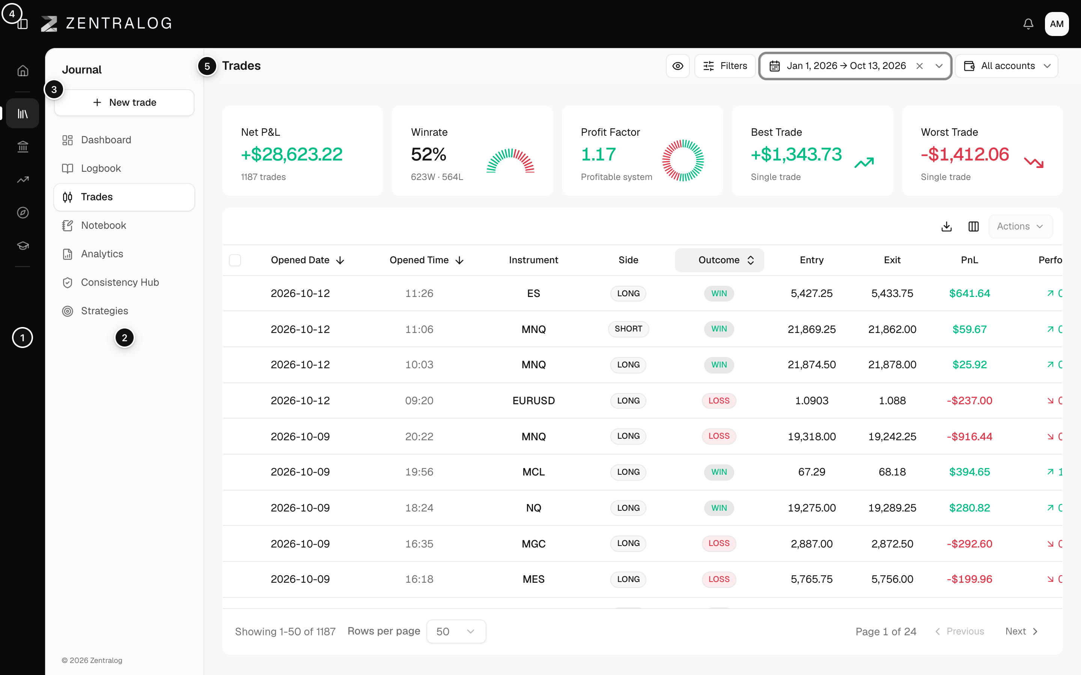Click the MCL instrument cell
The image size is (1081, 675).
533,472
